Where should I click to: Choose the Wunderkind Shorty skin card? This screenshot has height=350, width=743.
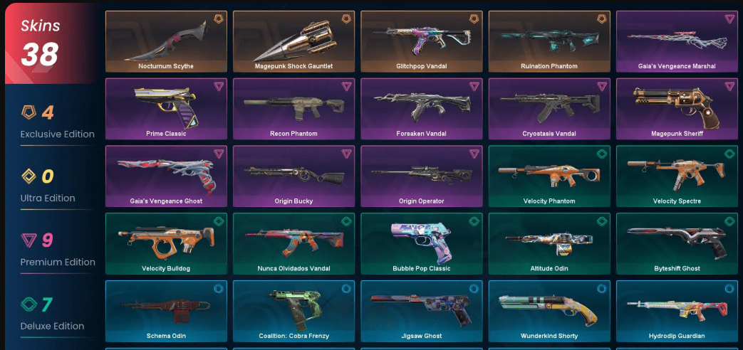click(x=549, y=311)
